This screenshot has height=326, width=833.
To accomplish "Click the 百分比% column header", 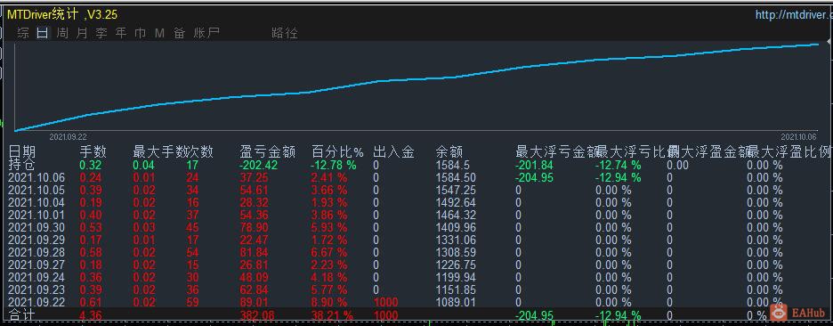I will pos(337,152).
